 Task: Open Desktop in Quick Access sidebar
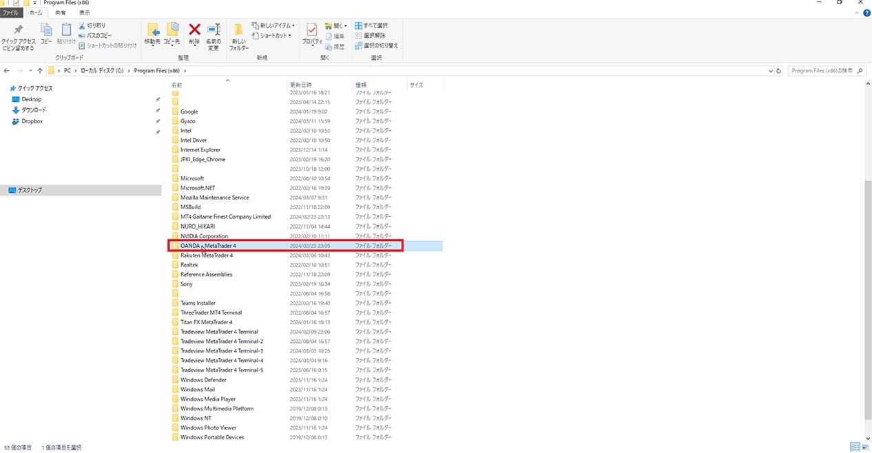(x=27, y=99)
